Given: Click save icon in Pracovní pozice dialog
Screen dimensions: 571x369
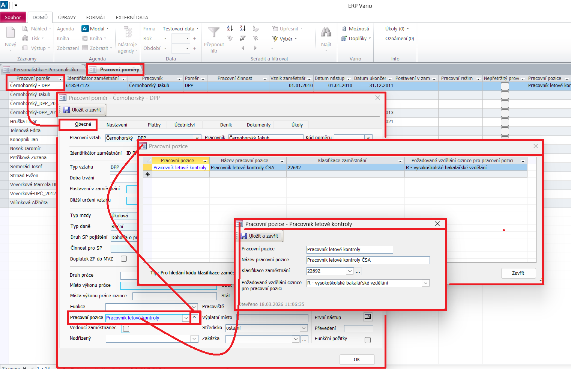Looking at the screenshot, I should (244, 236).
